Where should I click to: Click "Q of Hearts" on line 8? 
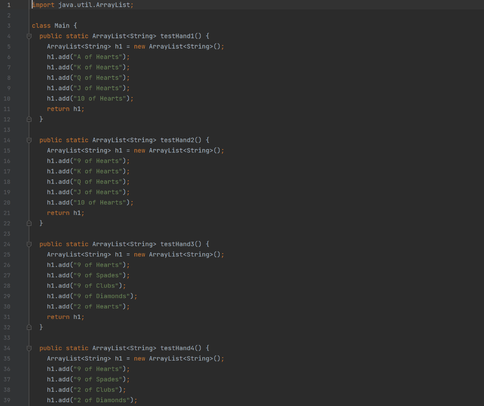[x=98, y=78]
